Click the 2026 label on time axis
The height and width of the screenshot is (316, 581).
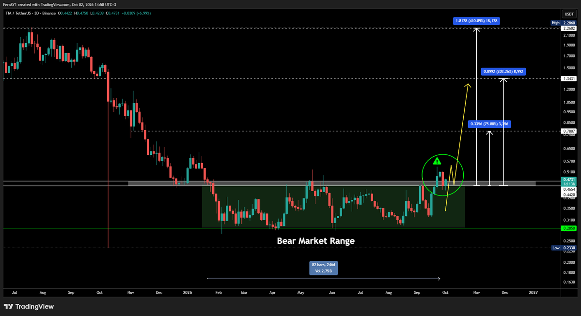[x=188, y=292]
